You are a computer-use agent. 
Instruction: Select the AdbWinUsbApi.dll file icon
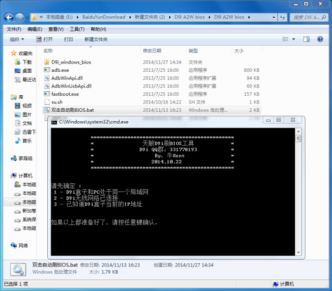point(47,86)
